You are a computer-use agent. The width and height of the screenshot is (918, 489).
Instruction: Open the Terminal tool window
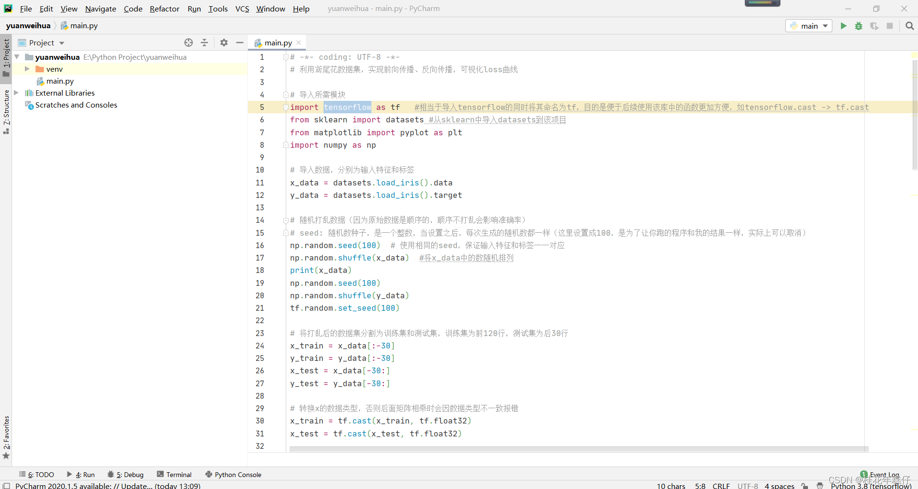[174, 475]
